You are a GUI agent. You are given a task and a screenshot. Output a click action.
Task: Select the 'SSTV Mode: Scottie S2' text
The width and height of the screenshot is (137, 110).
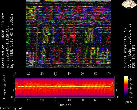[129, 46]
